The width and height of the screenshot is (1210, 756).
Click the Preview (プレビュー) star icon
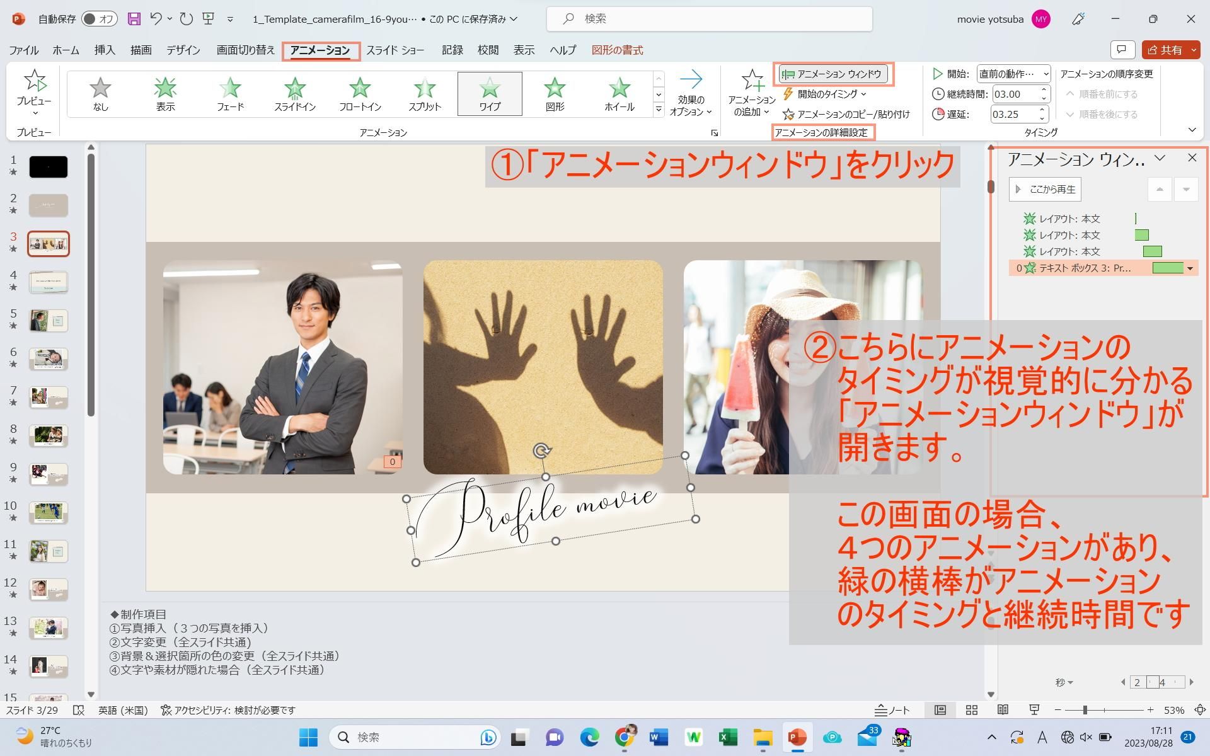pos(34,81)
